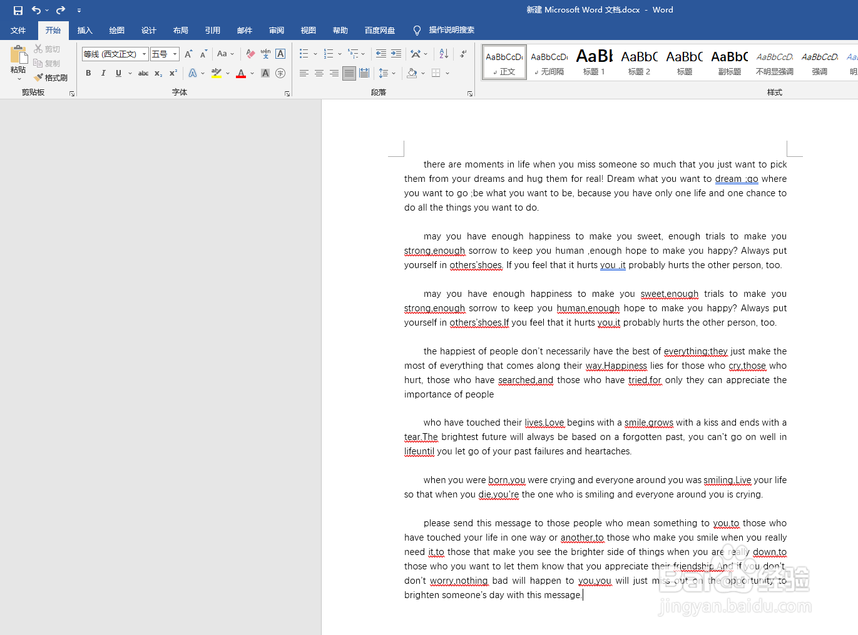Click the Shading paint bucket icon

pos(412,73)
